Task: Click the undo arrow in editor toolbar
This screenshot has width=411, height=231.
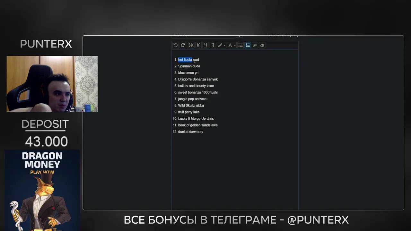Action: [x=175, y=45]
